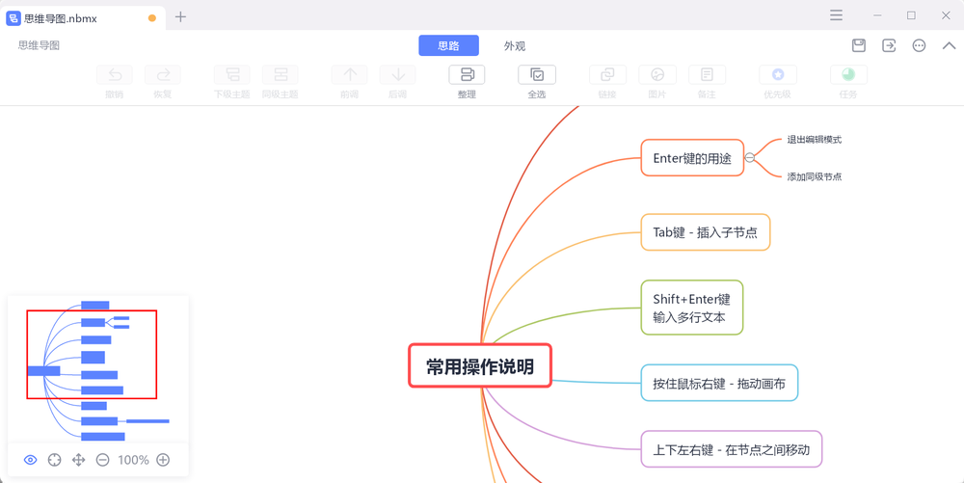Collapse the Enter键的用途 node's children

click(750, 158)
